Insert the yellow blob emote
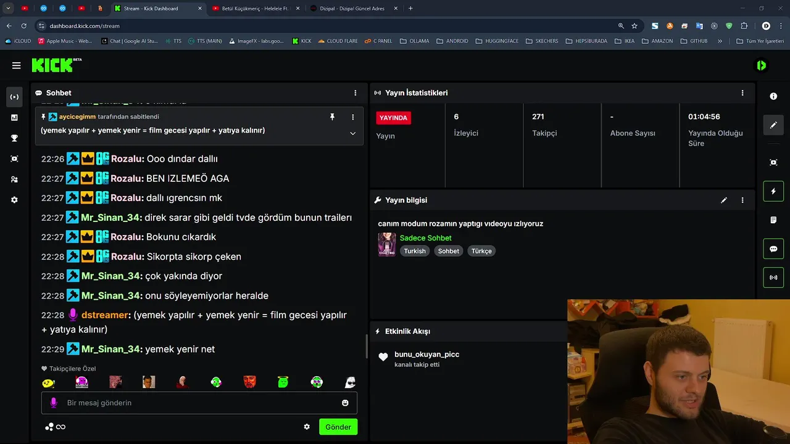This screenshot has height=444, width=790. [48, 382]
